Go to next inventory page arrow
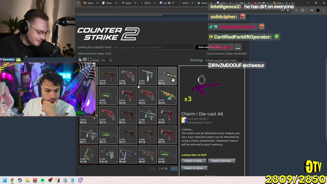The height and width of the screenshot is (184, 327). click(174, 168)
